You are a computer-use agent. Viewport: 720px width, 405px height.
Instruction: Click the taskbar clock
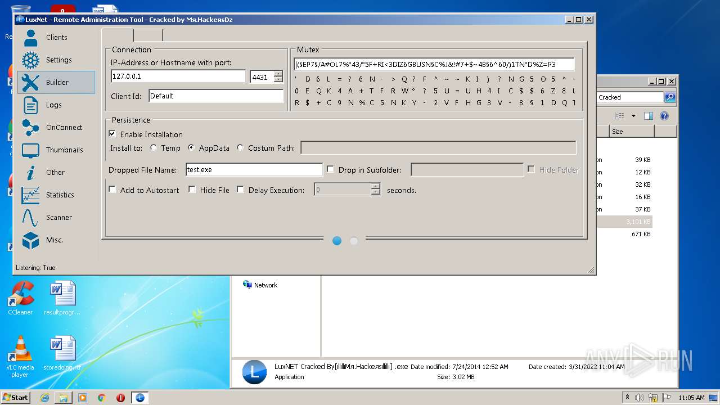pyautogui.click(x=691, y=398)
